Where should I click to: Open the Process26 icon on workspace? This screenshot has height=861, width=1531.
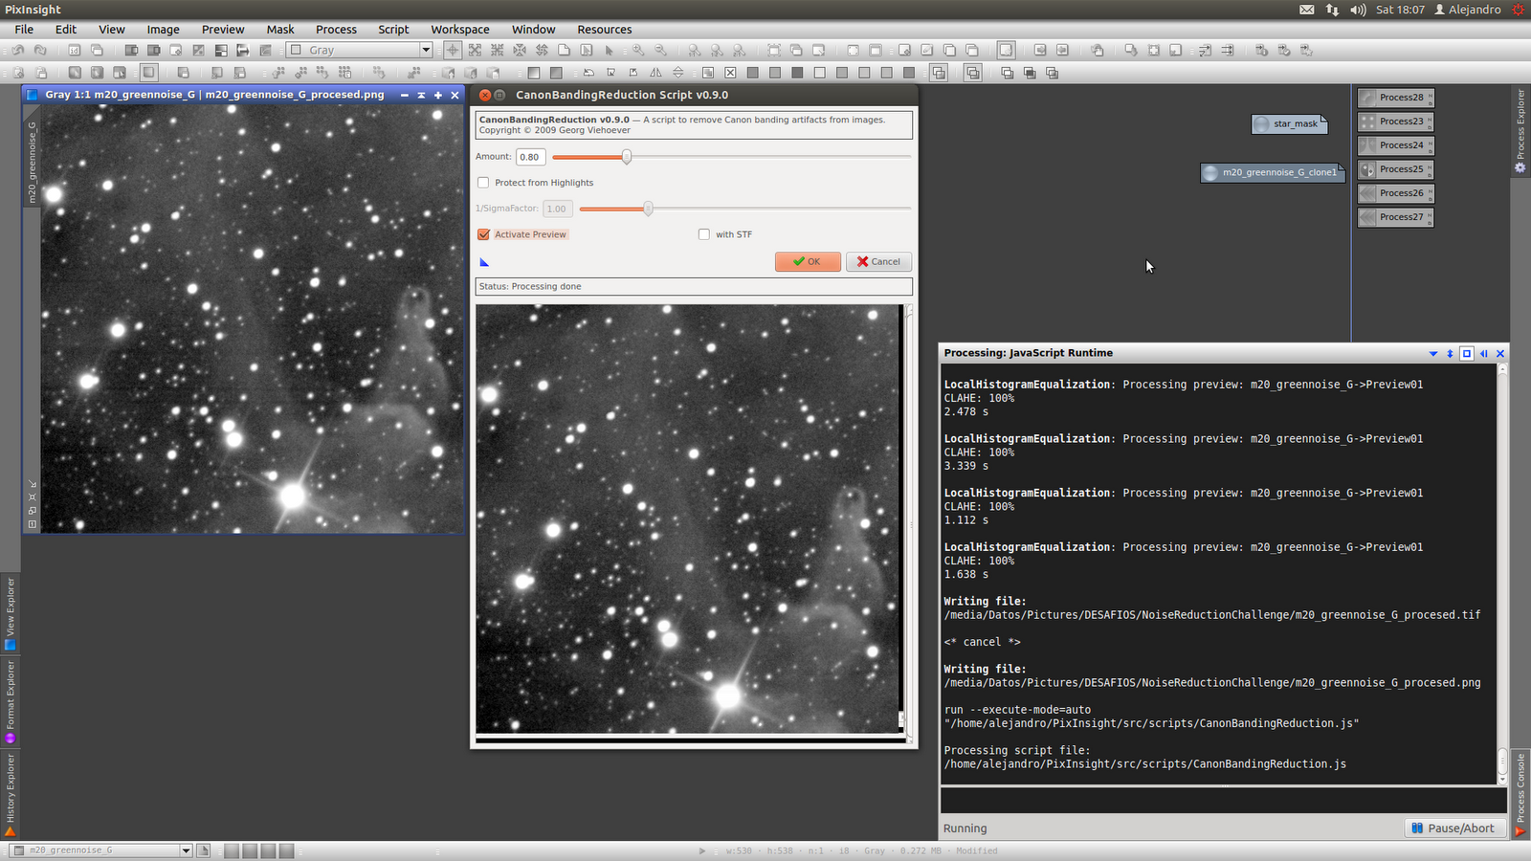click(x=1395, y=193)
